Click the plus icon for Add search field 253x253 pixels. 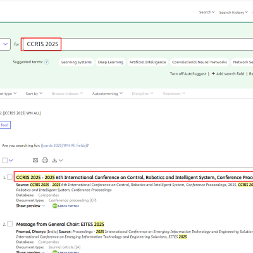click(213, 73)
